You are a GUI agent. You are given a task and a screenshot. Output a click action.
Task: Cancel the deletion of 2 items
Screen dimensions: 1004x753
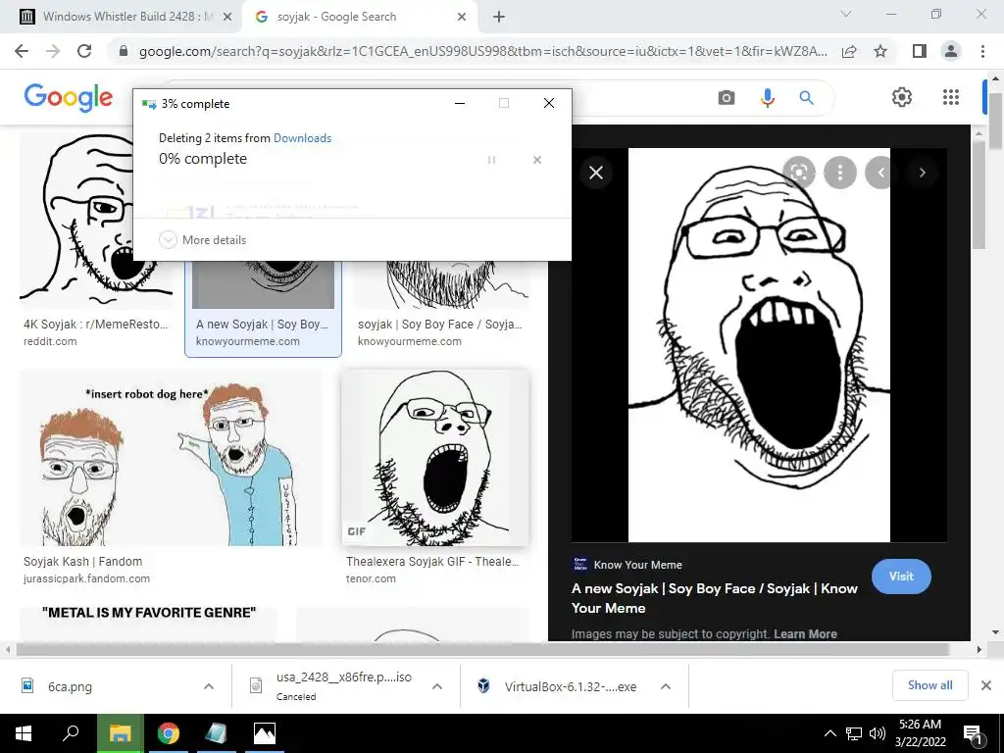(537, 160)
